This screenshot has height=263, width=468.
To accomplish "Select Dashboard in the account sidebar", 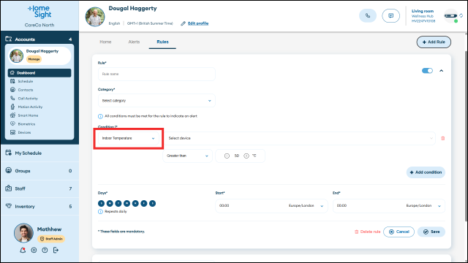I will pyautogui.click(x=39, y=73).
